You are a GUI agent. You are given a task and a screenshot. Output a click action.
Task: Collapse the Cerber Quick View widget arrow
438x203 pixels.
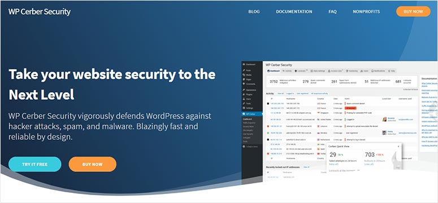pos(398,146)
